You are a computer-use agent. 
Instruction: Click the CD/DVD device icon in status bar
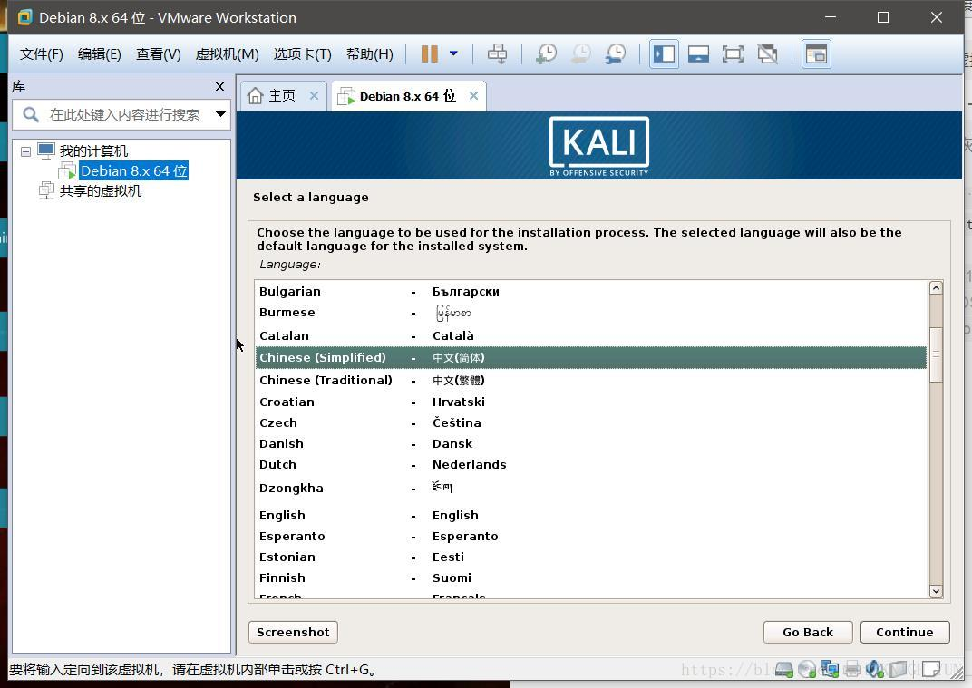coord(806,669)
